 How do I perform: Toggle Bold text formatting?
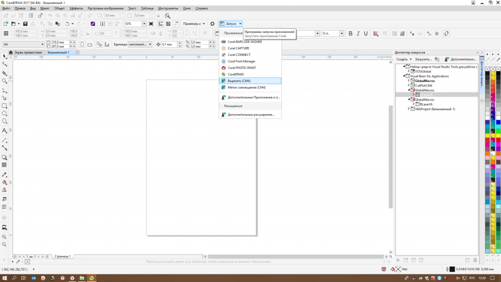point(350,34)
